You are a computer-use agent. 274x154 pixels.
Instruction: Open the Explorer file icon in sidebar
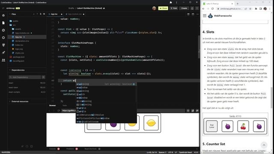(x=3, y=23)
